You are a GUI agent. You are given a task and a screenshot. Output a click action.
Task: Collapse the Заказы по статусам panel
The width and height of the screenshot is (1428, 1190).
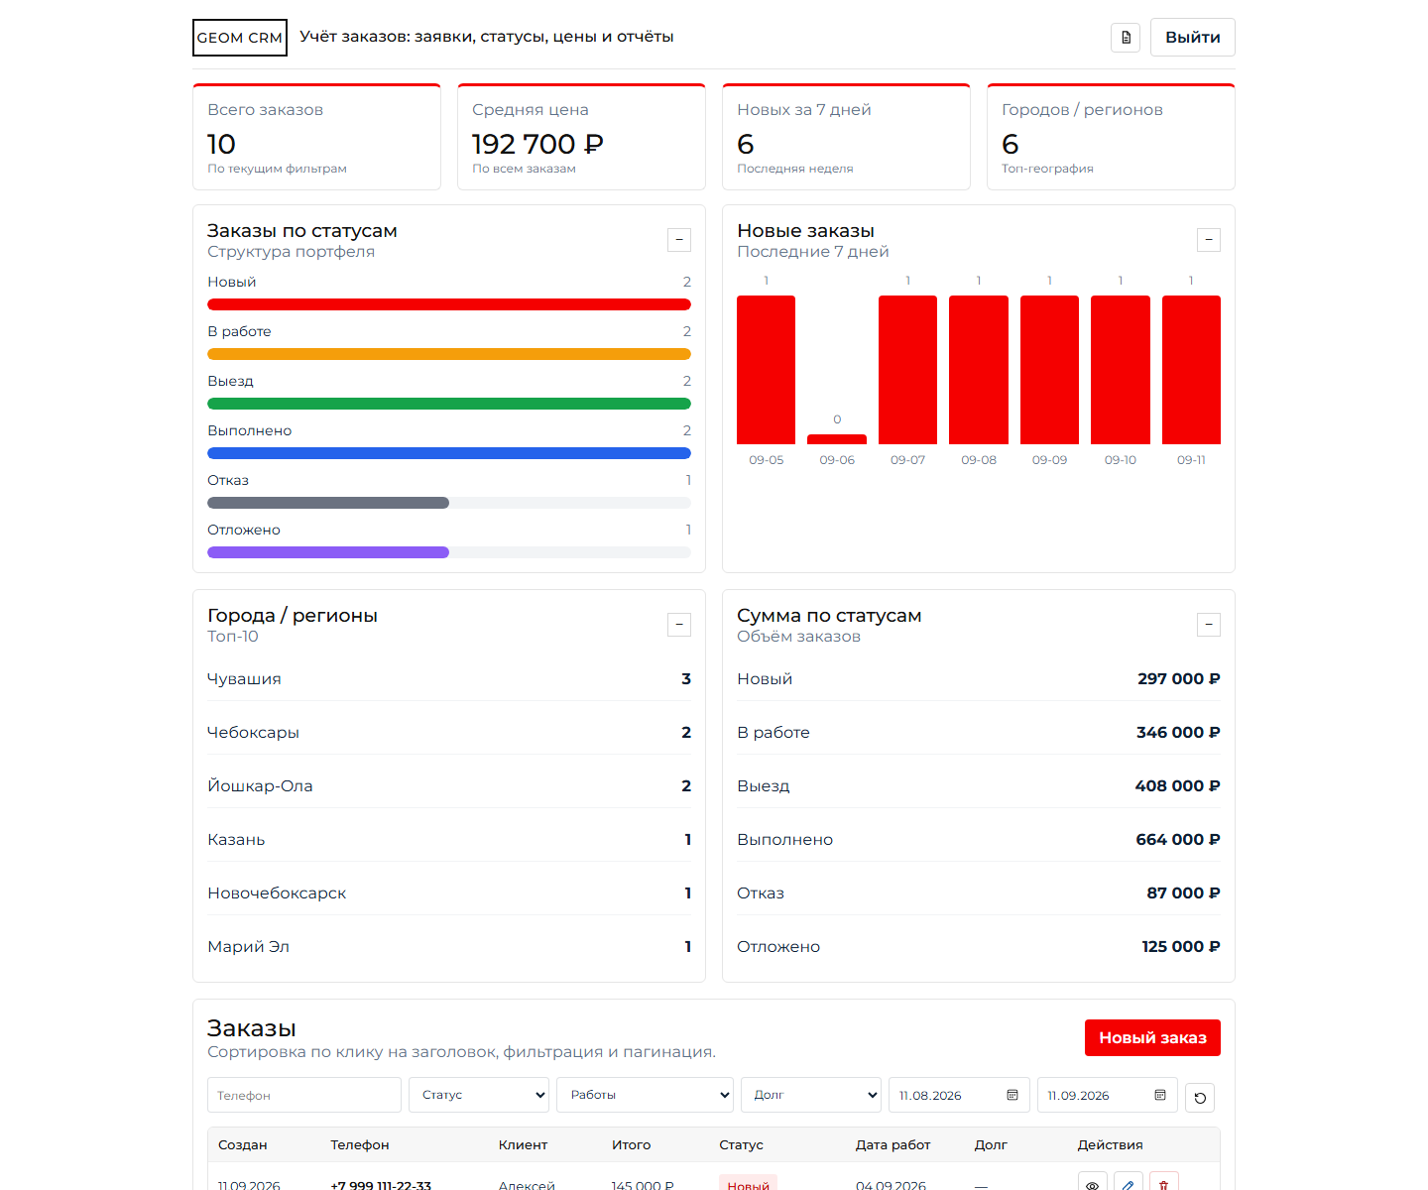pos(679,240)
